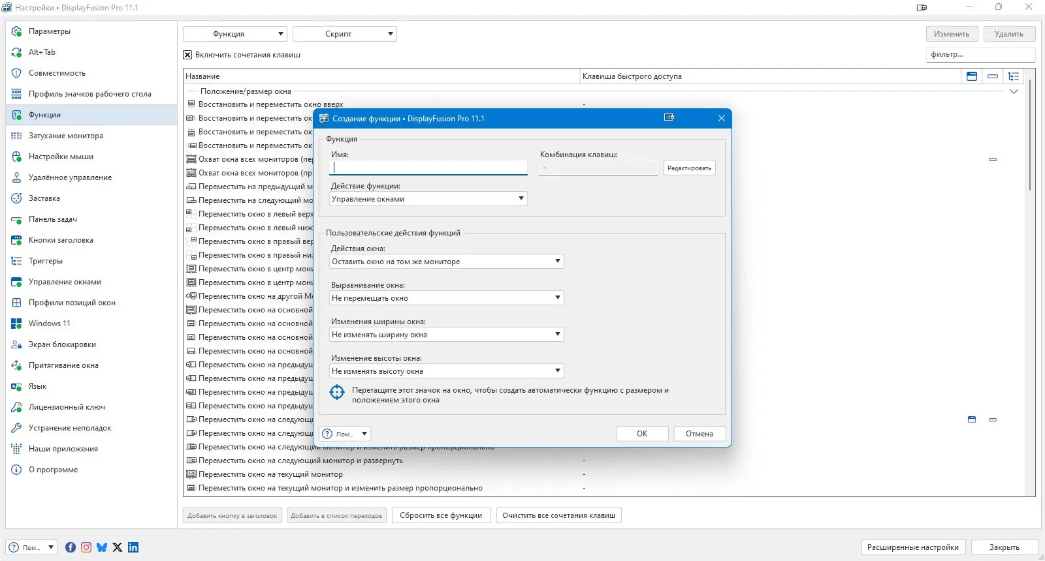Click the tree-list column header icon
The image size is (1045, 561).
click(1014, 76)
